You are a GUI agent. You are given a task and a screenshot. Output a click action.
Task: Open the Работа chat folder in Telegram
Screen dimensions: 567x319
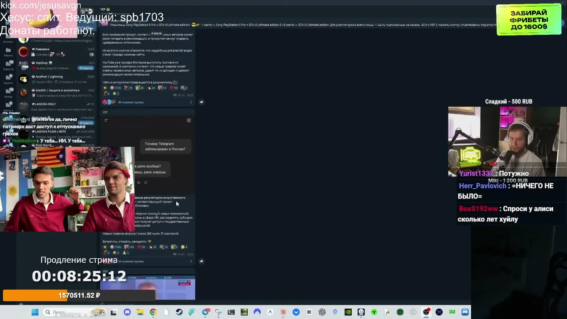pos(8,51)
